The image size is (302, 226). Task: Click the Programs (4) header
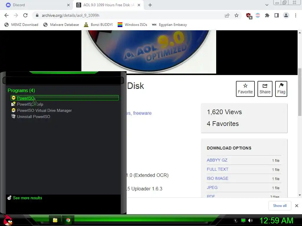[x=21, y=90]
